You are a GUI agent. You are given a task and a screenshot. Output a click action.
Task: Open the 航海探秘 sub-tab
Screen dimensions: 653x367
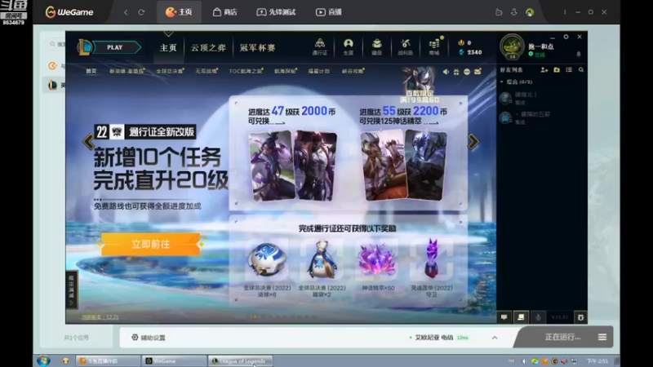click(x=284, y=71)
